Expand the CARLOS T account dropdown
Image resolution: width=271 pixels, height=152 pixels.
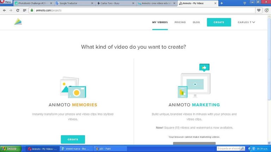click(246, 22)
